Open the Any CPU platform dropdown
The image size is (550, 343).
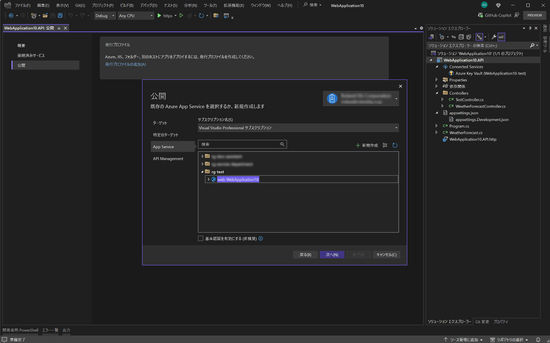click(136, 16)
